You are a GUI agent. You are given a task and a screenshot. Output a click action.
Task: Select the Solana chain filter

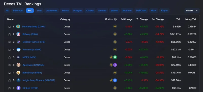(x=65, y=11)
